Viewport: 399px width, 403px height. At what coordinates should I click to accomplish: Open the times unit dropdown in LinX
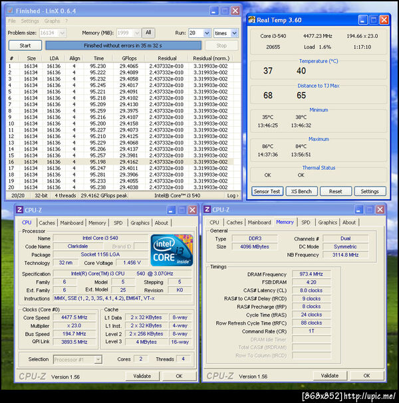click(234, 33)
